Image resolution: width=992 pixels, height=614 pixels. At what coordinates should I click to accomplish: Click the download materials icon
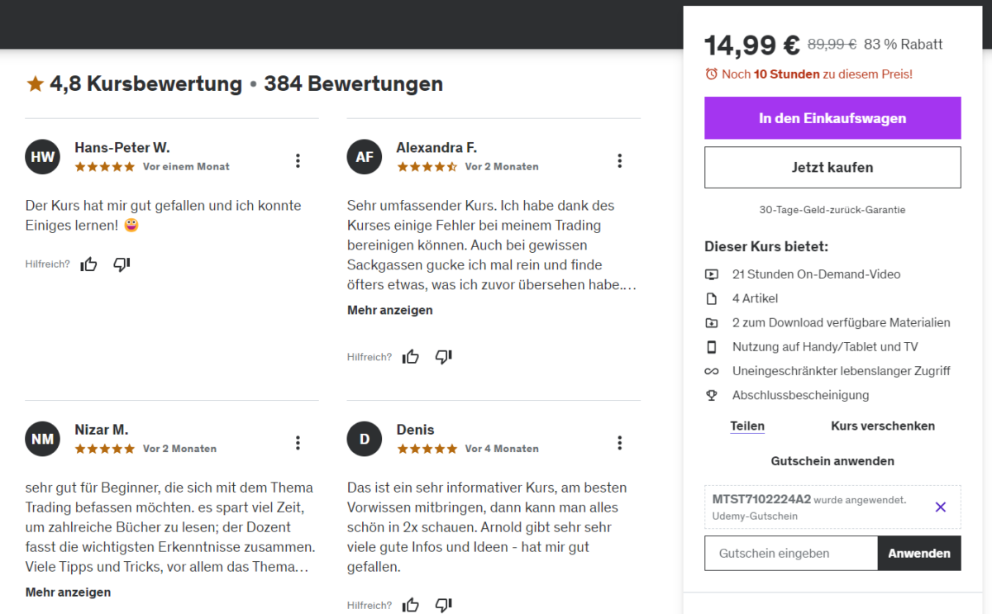pyautogui.click(x=712, y=322)
